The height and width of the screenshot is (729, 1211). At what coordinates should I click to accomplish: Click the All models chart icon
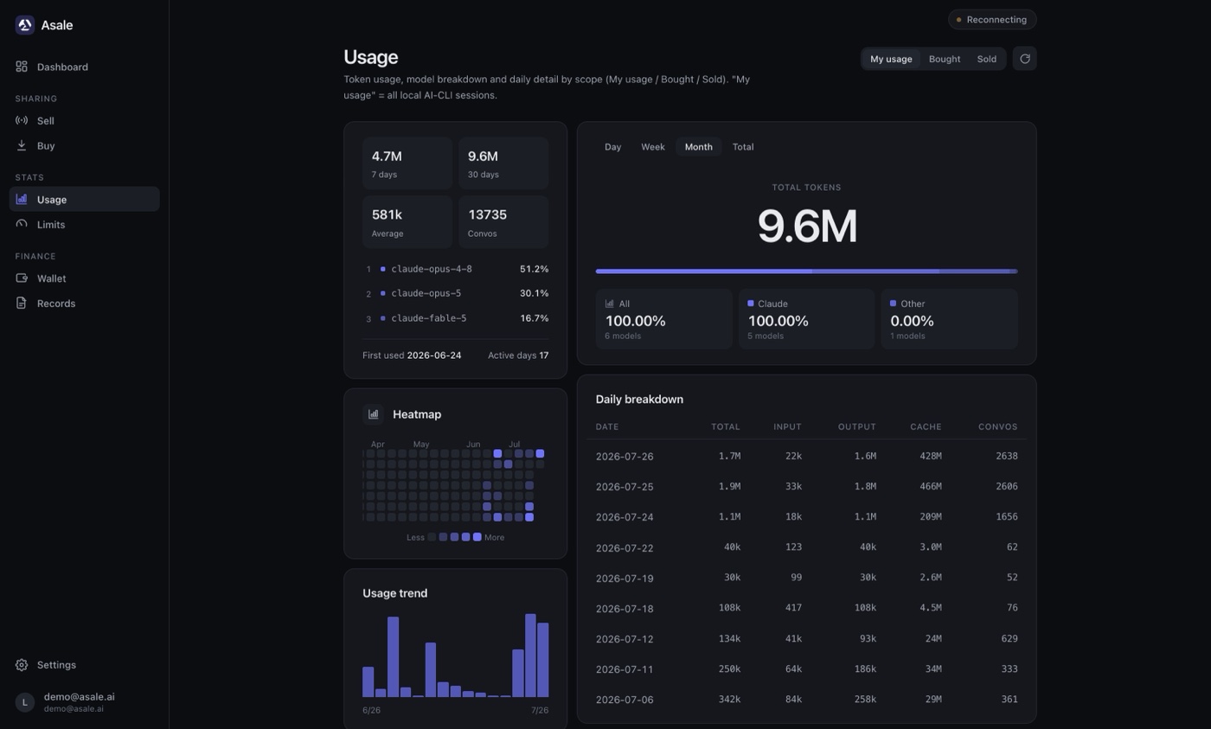610,304
